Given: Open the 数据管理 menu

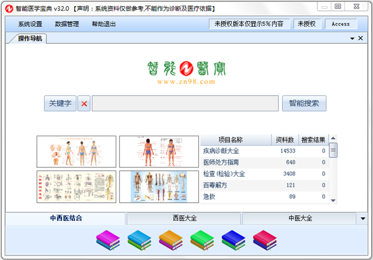Looking at the screenshot, I should coord(67,24).
